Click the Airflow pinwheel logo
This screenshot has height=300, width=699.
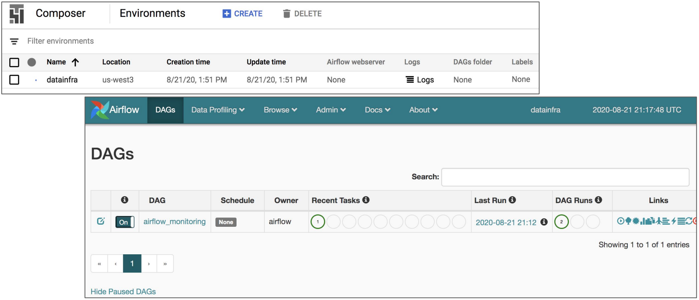100,110
